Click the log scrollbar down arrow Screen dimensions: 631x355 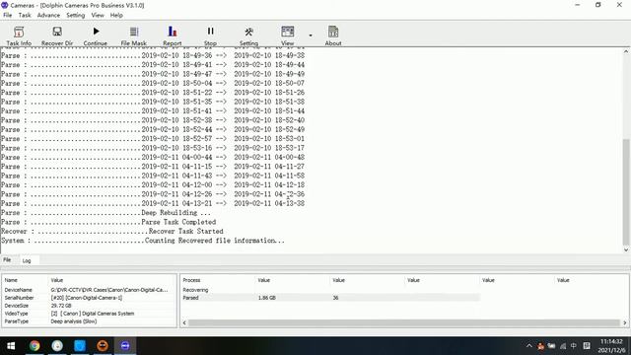coord(626,249)
